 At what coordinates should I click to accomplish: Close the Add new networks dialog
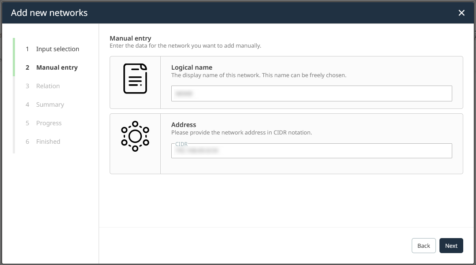point(461,13)
